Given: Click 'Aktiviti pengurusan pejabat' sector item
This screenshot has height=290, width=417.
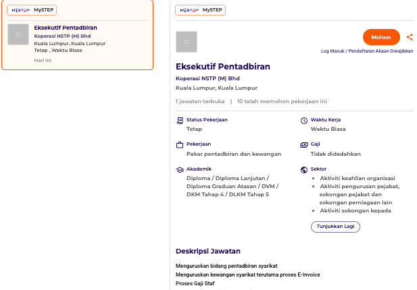Looking at the screenshot, I should tap(360, 194).
